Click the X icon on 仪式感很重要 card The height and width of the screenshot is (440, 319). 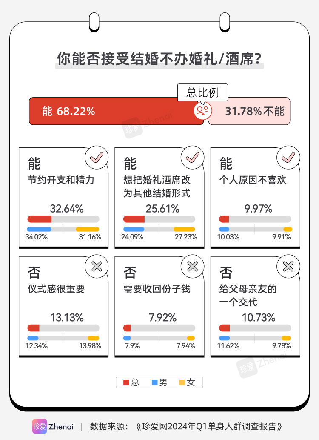click(x=97, y=266)
